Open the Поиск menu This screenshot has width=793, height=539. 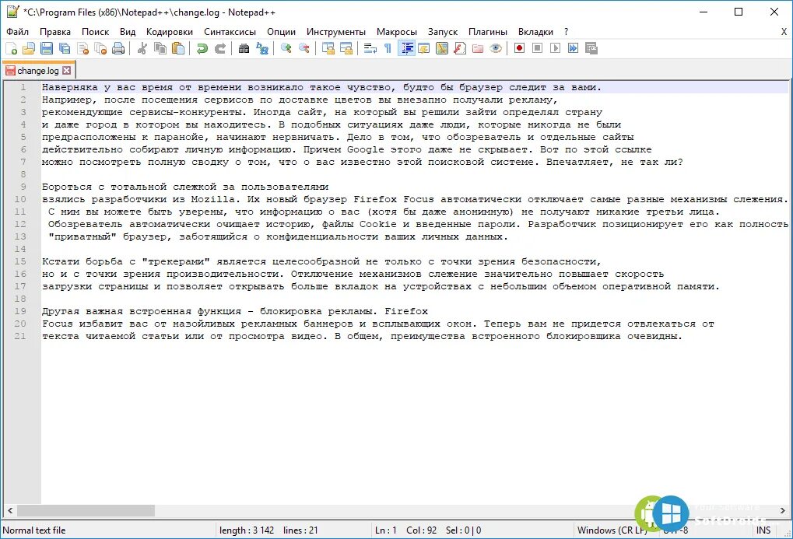click(95, 32)
